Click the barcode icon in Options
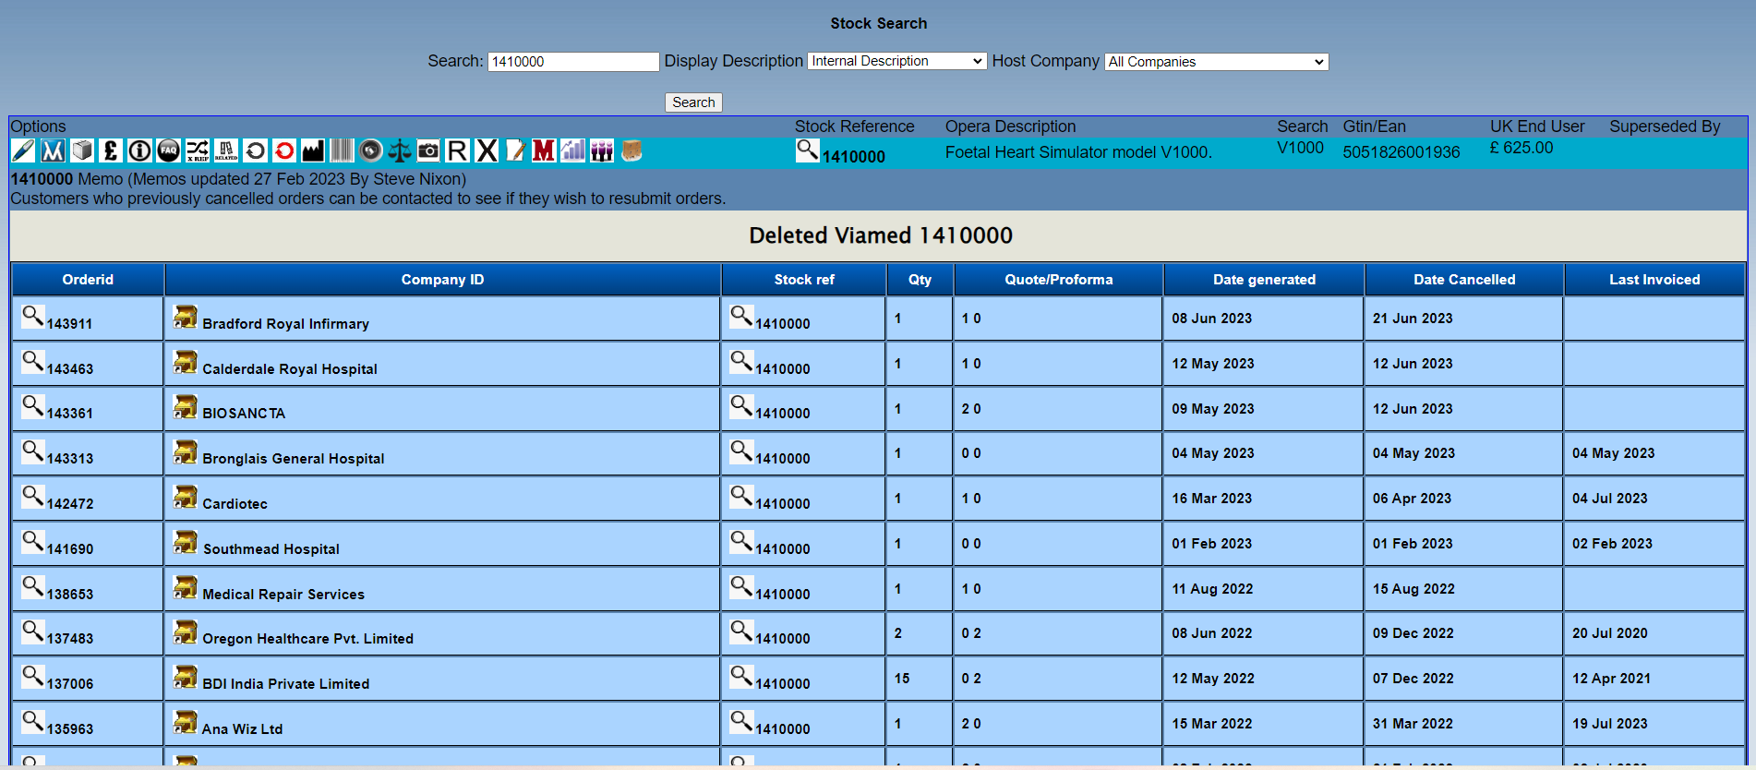 point(342,150)
